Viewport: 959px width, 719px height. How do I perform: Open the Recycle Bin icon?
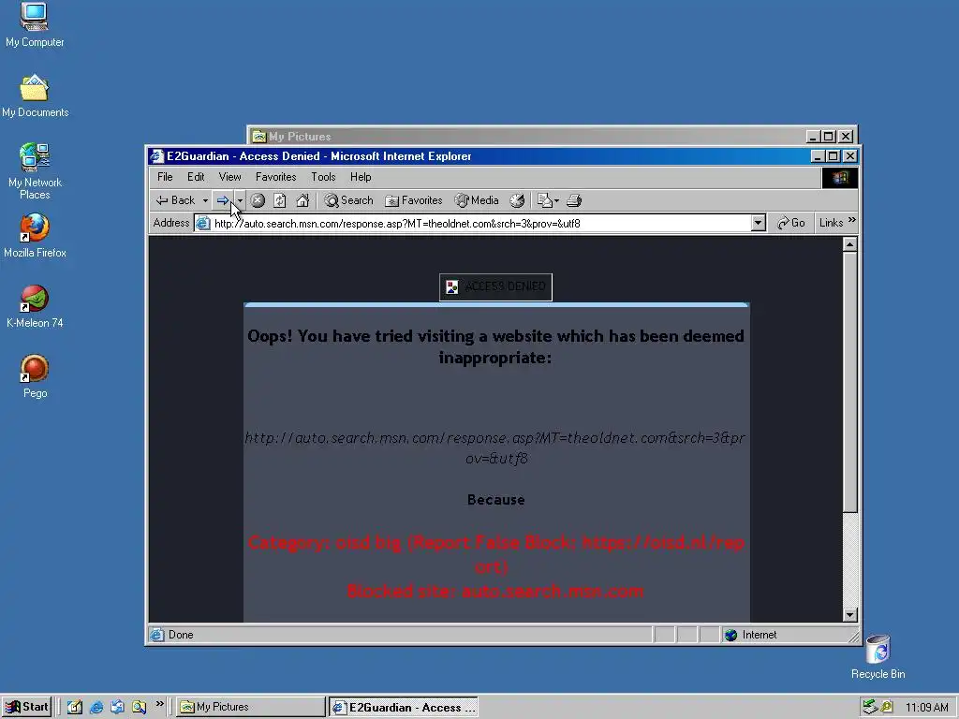click(x=878, y=657)
